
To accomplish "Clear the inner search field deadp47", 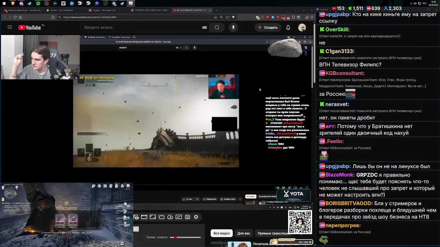I will (181, 48).
